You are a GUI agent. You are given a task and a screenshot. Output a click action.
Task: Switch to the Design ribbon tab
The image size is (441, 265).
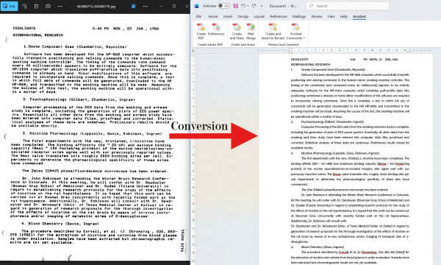coord(243,17)
